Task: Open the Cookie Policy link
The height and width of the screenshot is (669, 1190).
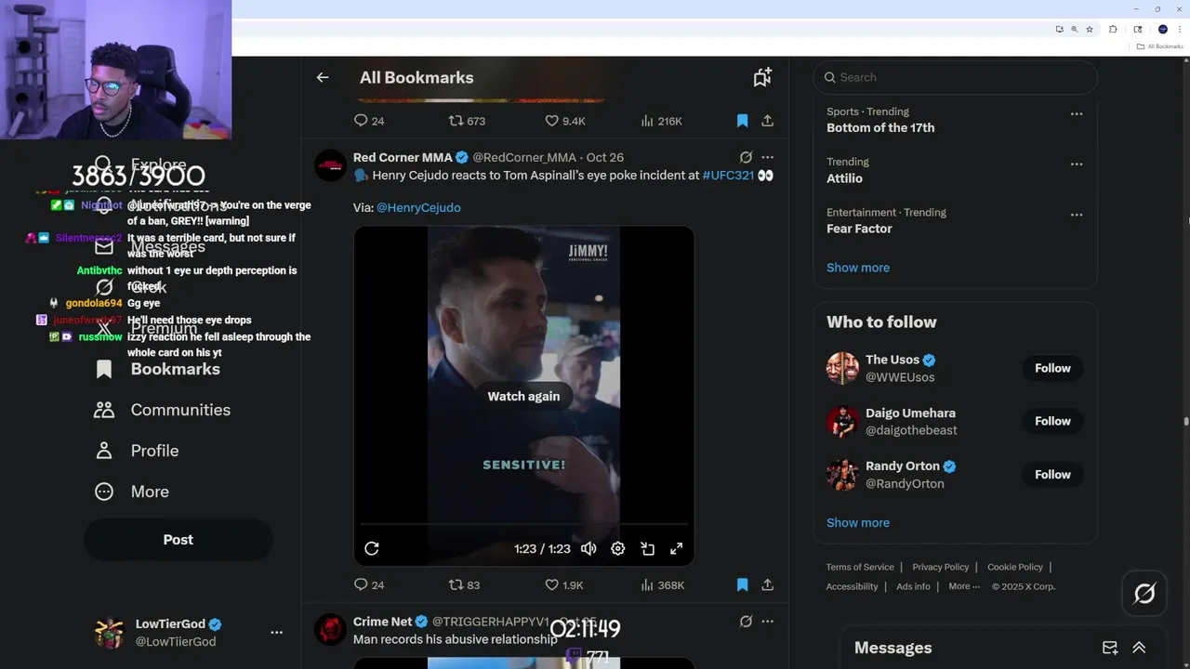Action: [x=1015, y=567]
